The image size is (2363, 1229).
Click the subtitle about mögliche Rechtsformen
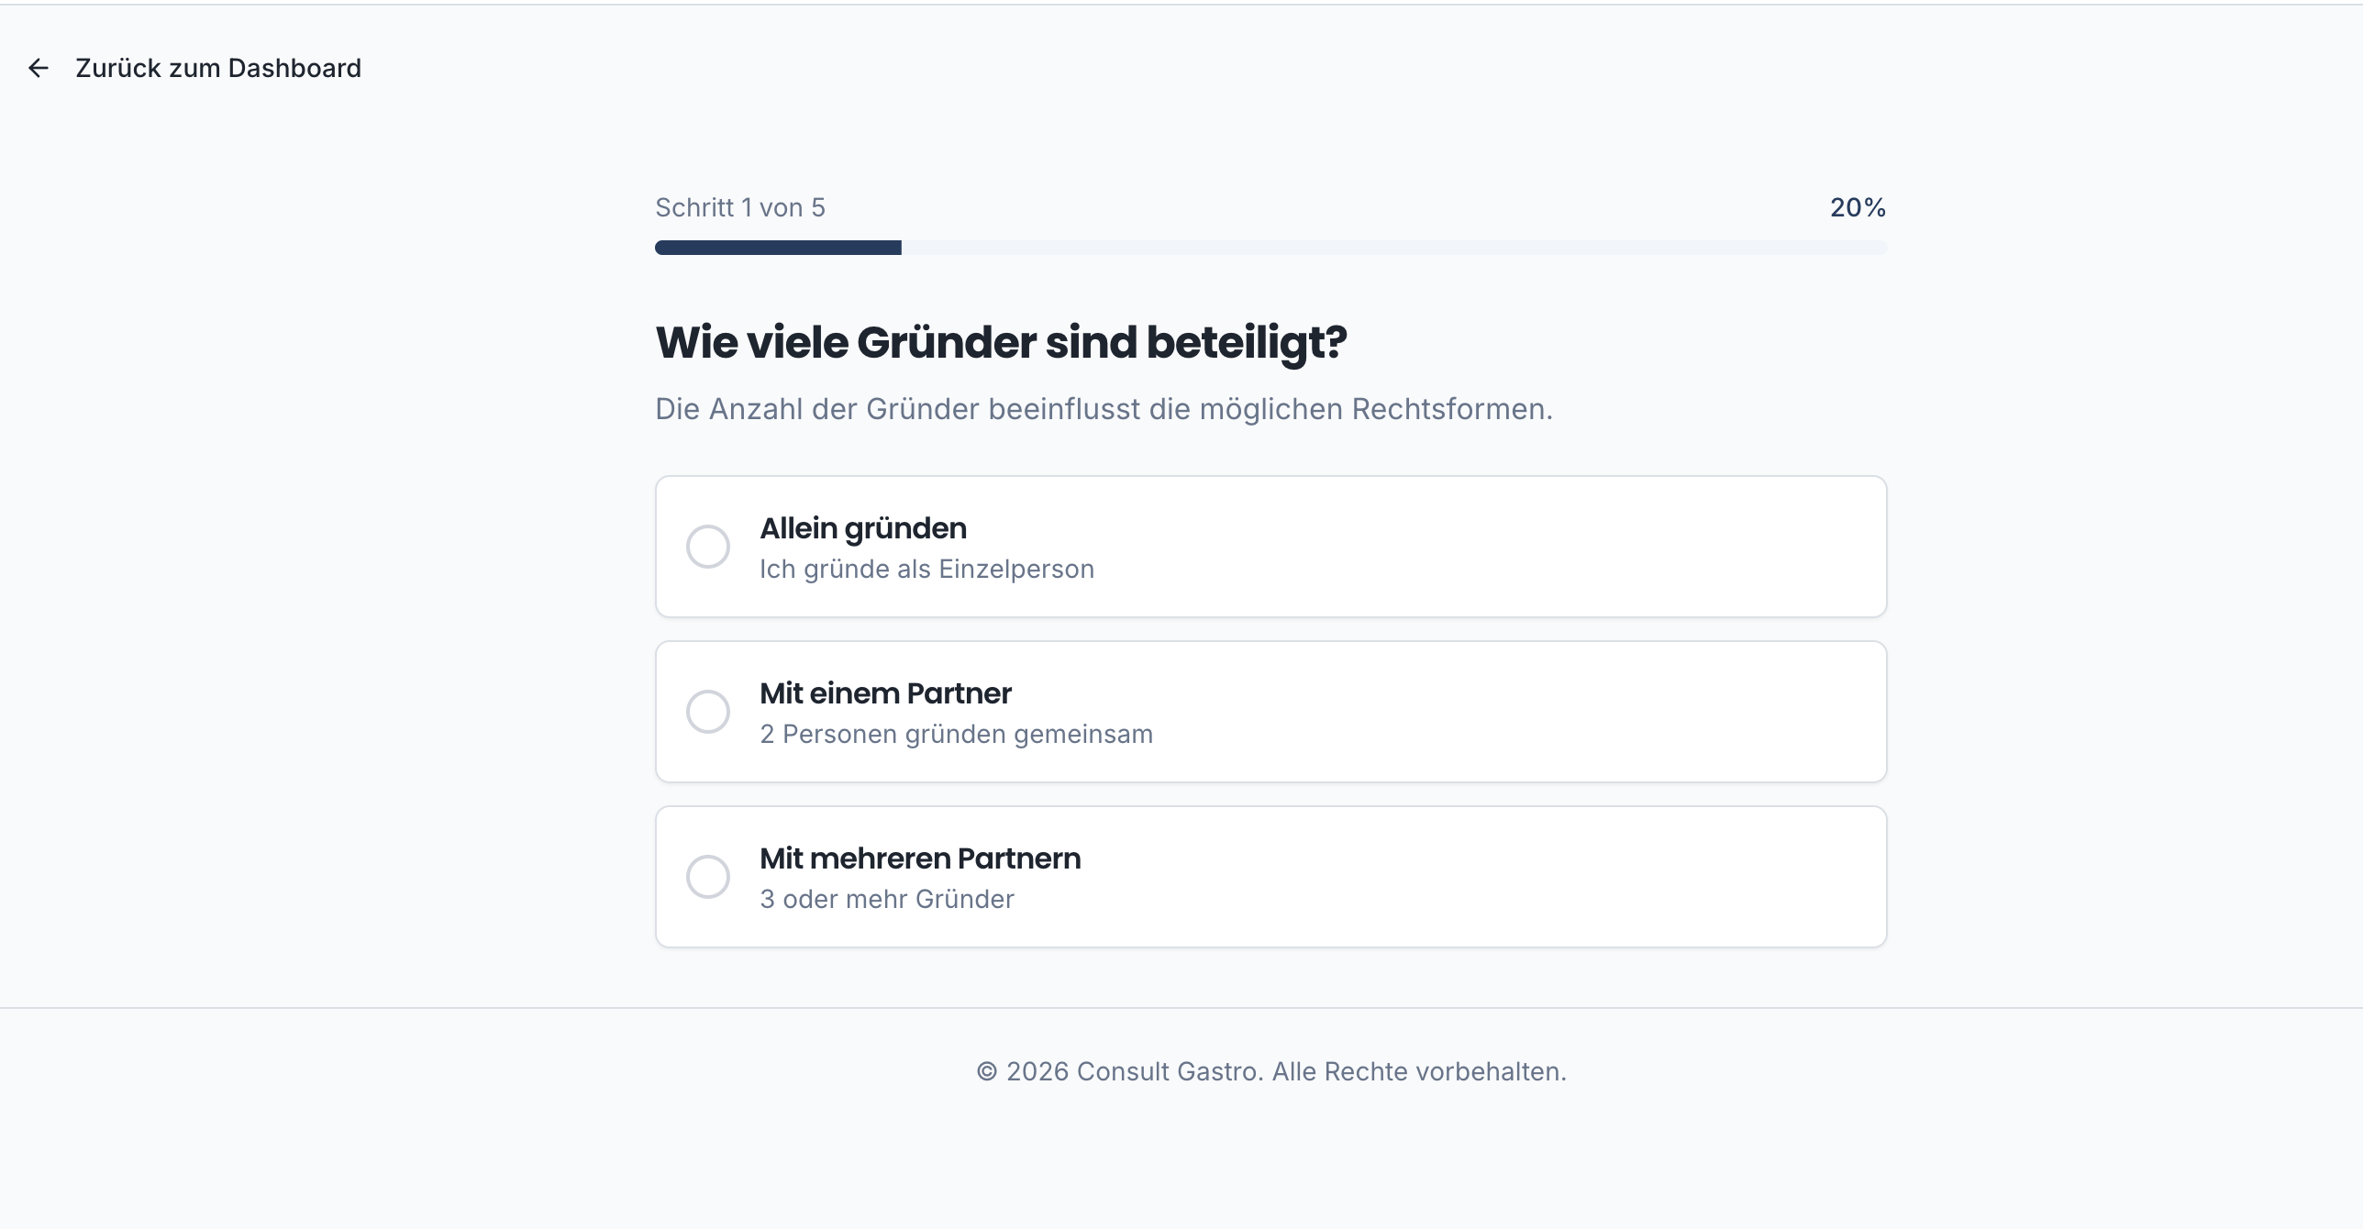(1104, 409)
